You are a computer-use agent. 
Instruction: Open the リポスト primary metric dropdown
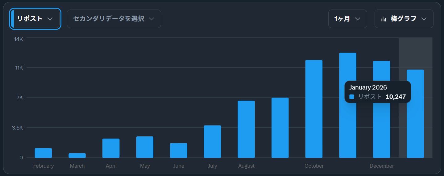[x=35, y=19]
